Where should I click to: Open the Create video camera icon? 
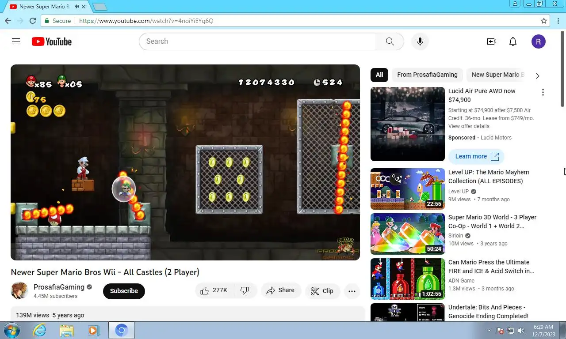(x=491, y=41)
